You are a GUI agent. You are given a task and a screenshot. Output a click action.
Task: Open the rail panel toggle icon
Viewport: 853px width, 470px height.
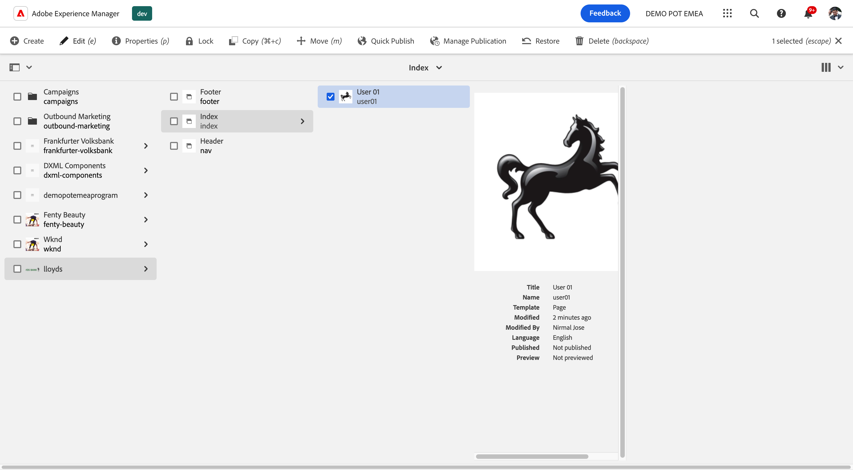(14, 67)
